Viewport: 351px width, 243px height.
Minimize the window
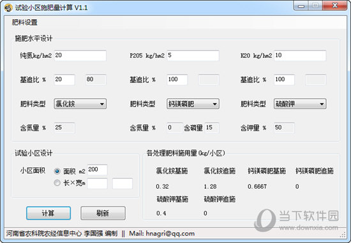[x=301, y=6]
